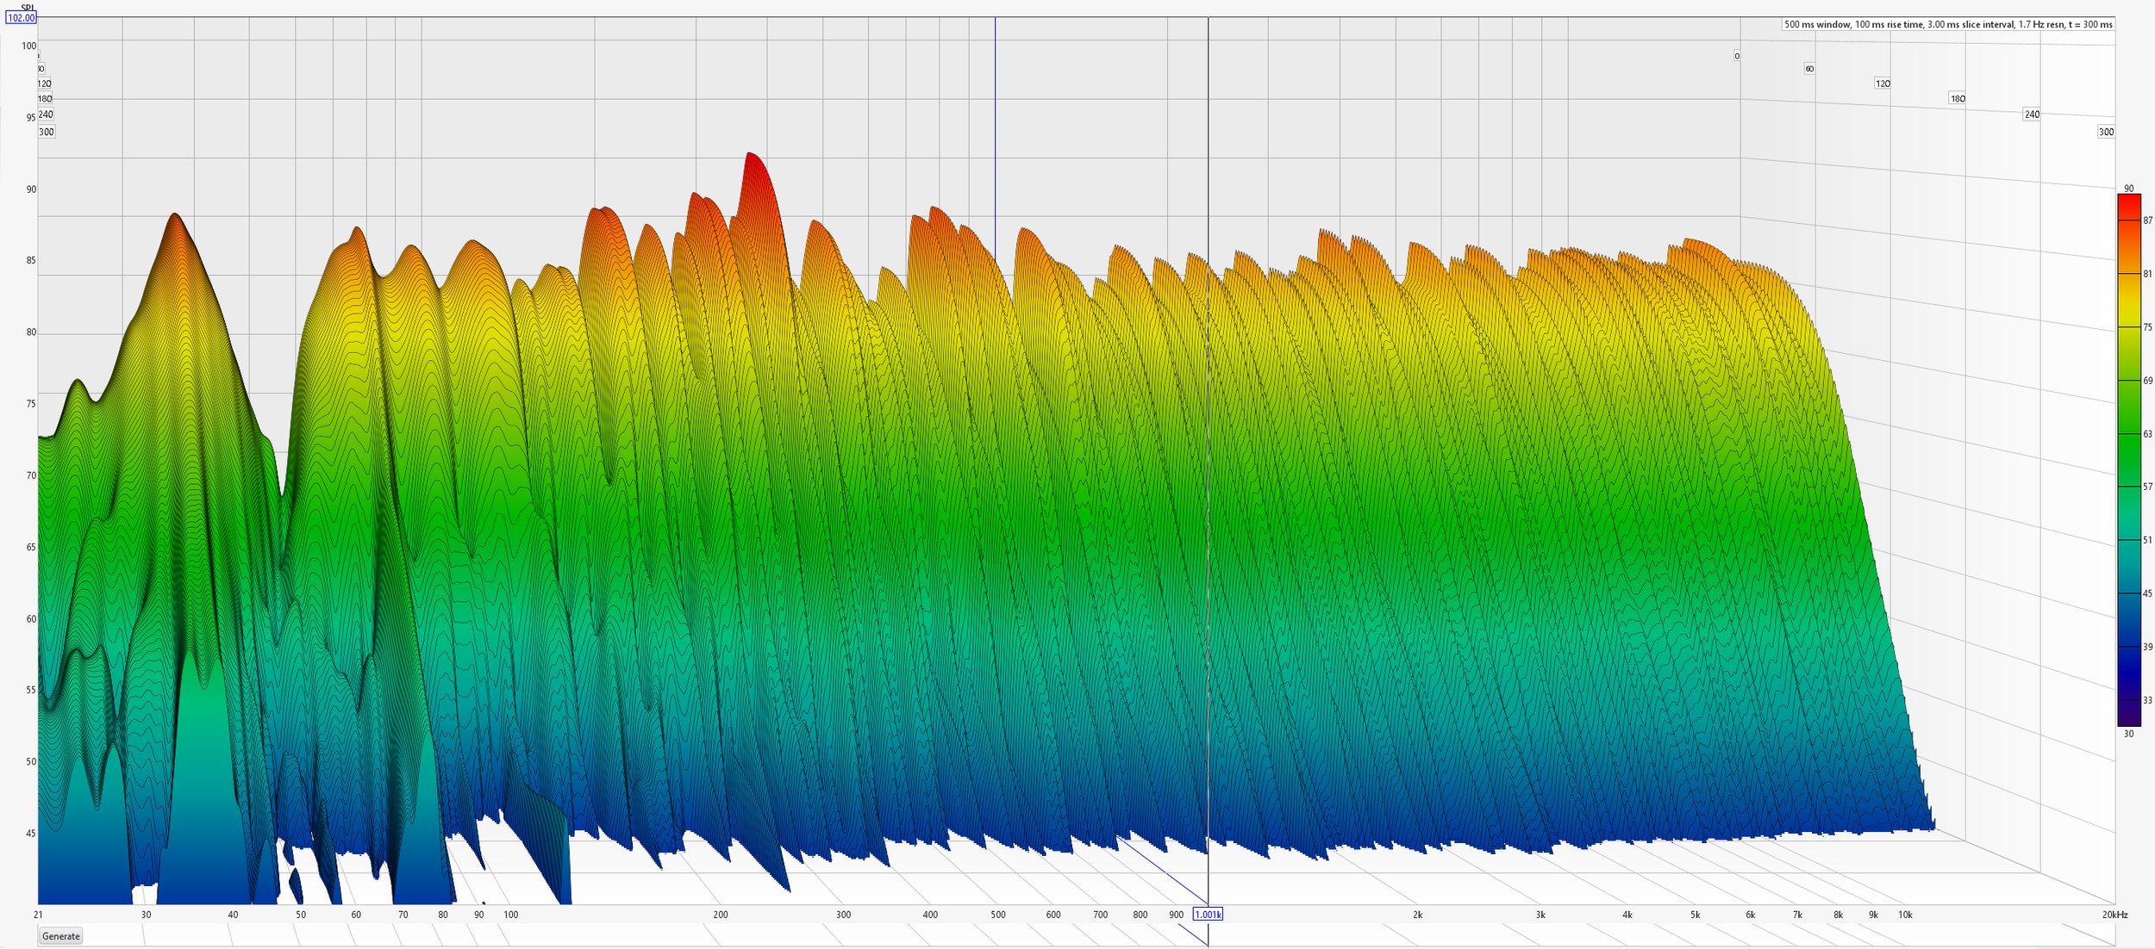
Task: Select the 120 time marker near top right
Action: pyautogui.click(x=1883, y=84)
